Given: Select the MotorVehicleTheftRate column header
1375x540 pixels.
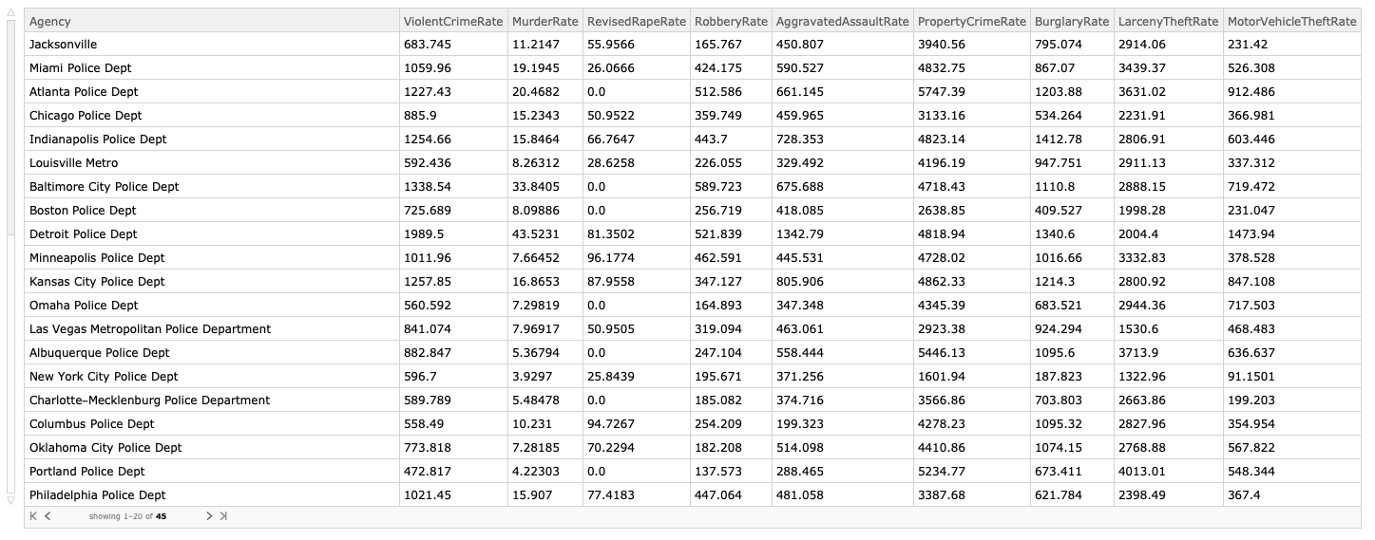Looking at the screenshot, I should [1291, 21].
